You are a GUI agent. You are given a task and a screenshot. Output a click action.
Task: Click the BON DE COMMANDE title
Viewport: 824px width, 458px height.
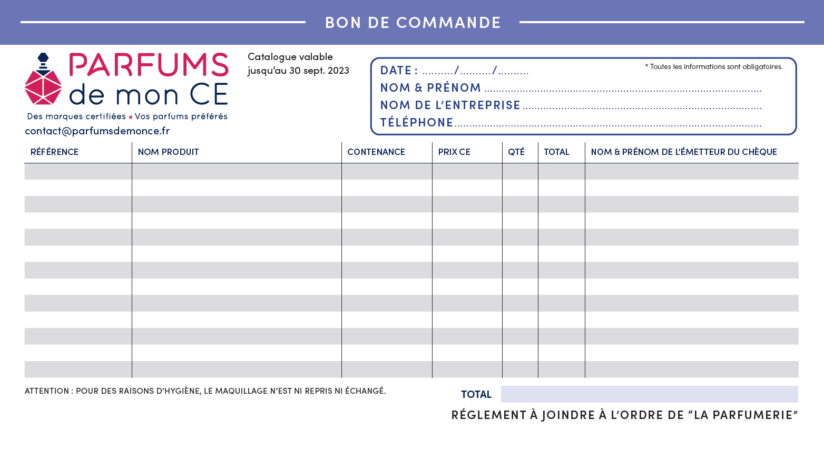413,23
